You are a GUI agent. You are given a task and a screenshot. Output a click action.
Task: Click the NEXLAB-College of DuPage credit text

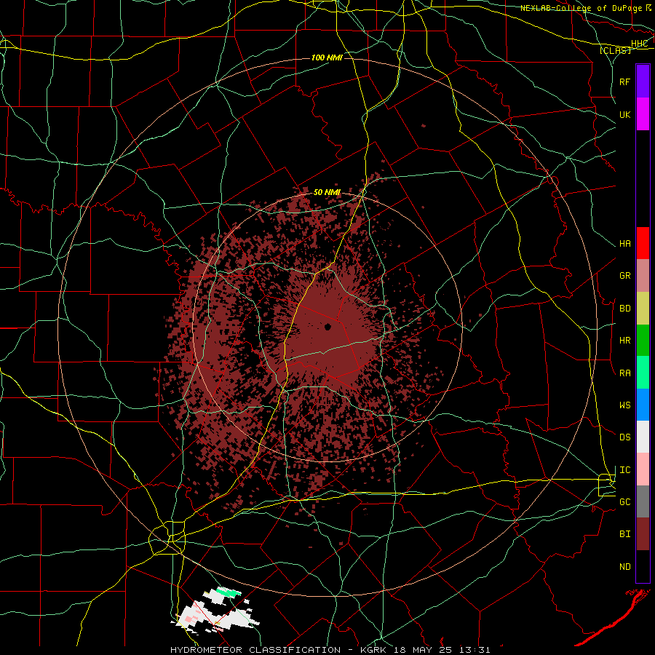[x=581, y=8]
